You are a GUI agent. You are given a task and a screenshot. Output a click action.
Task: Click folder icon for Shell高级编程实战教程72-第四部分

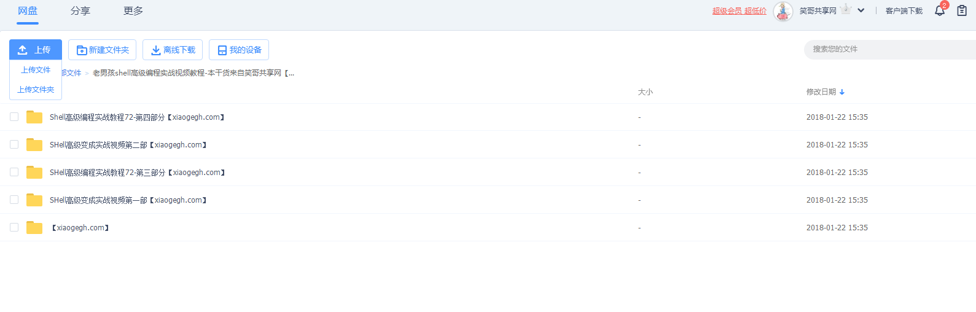tap(34, 117)
